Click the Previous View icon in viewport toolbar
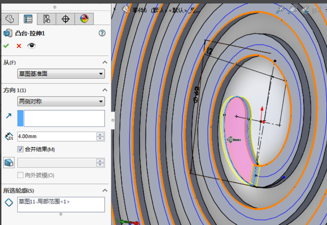The height and width of the screenshot is (225, 327). pyautogui.click(x=305, y=10)
